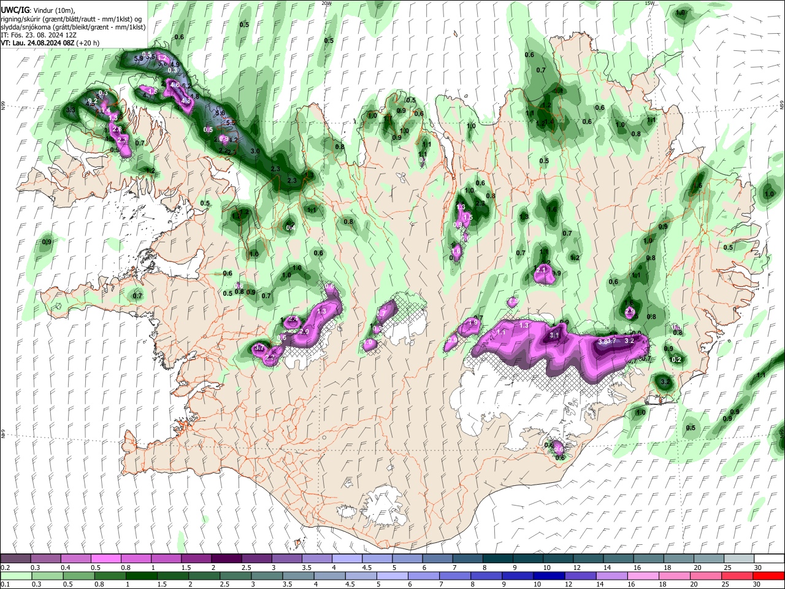Click snow scale swatch between 0.3 and 0.4
The width and height of the screenshot is (785, 589).
(x=46, y=559)
